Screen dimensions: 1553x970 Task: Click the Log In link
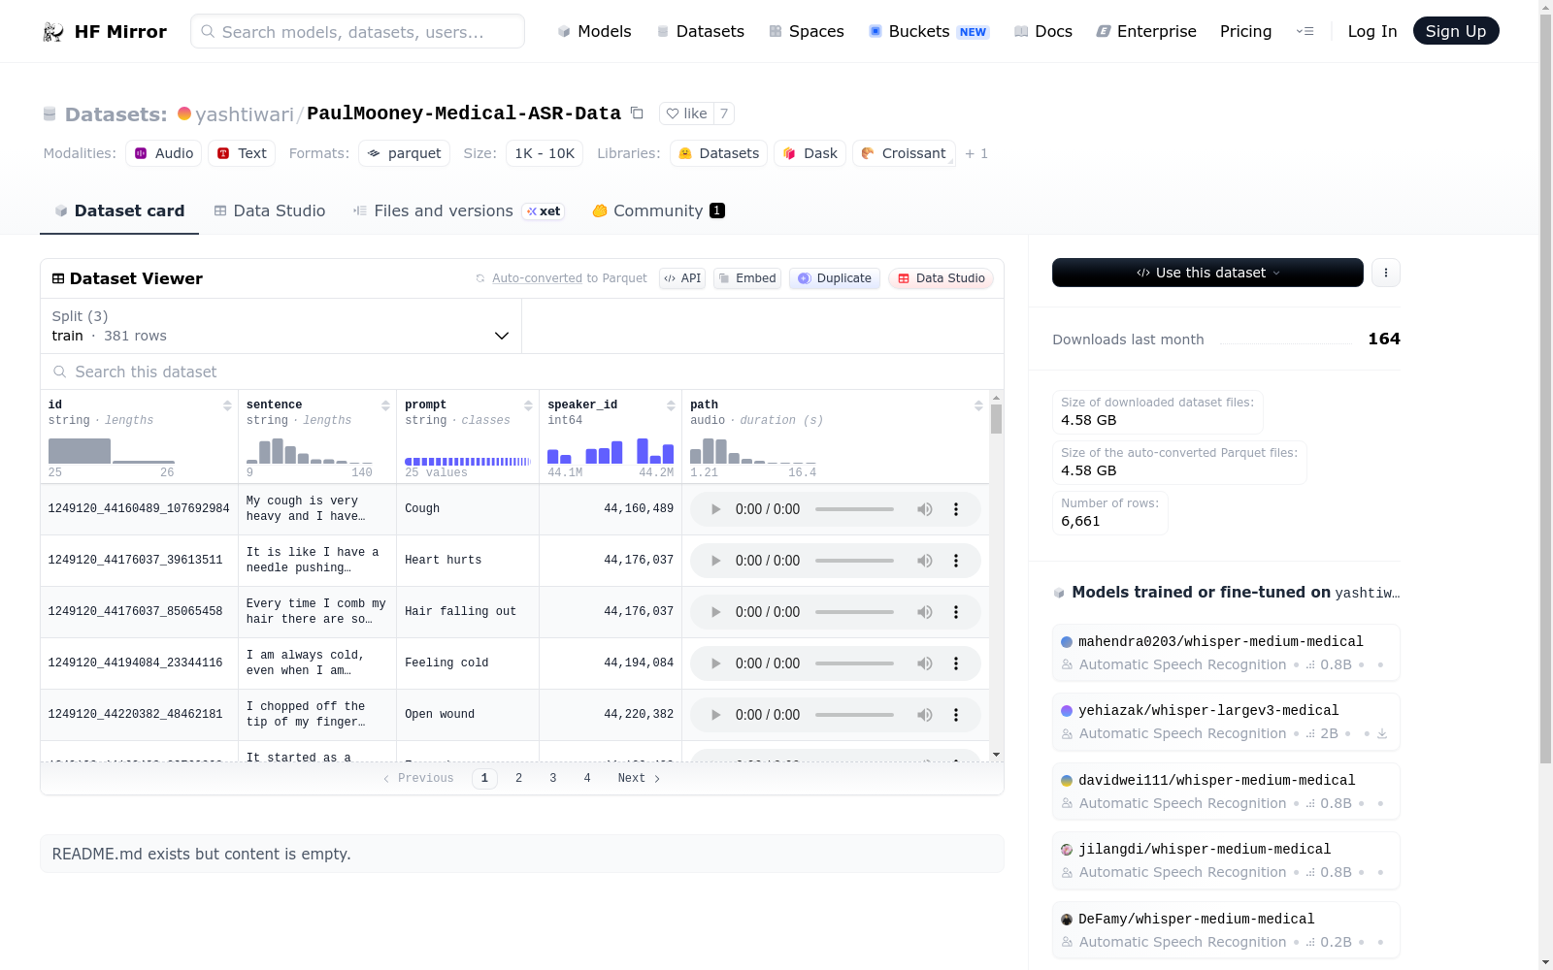coord(1372,31)
